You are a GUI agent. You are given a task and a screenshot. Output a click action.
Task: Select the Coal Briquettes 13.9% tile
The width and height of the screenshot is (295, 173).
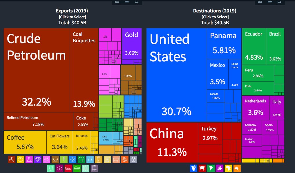(x=84, y=70)
